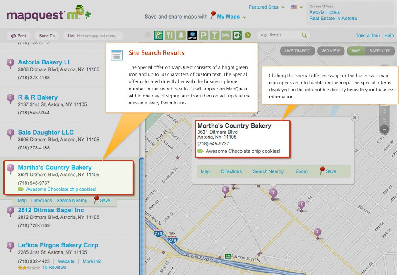Screen dimensions: 399x275
Task: Open the US flag country dropdown
Action: [297, 7]
